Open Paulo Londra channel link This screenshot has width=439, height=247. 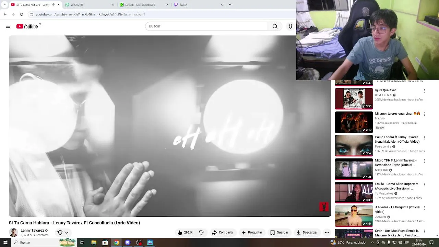383,146
